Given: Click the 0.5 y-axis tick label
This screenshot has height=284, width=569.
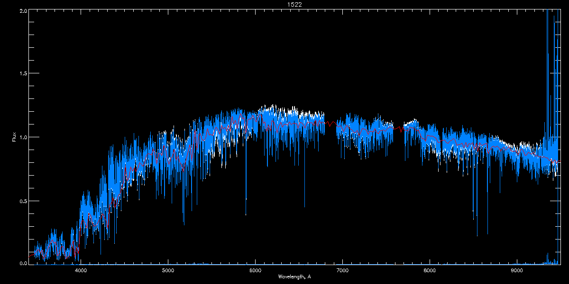Looking at the screenshot, I should [x=23, y=201].
